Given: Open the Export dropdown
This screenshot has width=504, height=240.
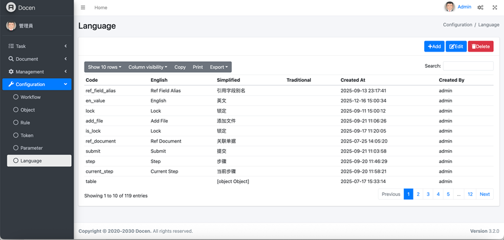Looking at the screenshot, I should tap(219, 67).
